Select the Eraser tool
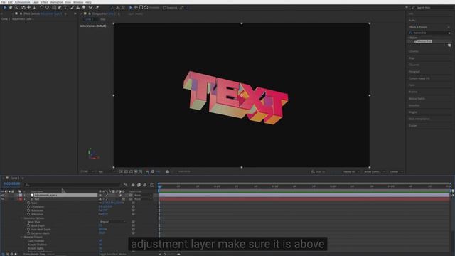455x256 pixels. point(84,8)
